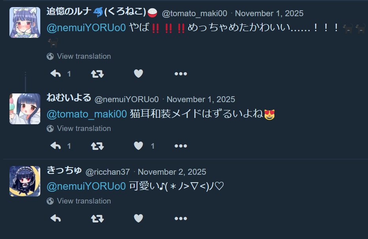Retweet きっちゅ's post

(98, 218)
